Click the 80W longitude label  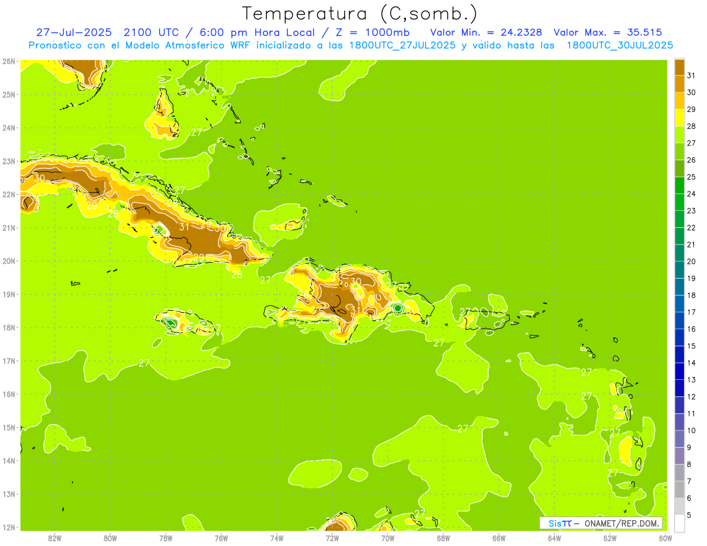110,538
